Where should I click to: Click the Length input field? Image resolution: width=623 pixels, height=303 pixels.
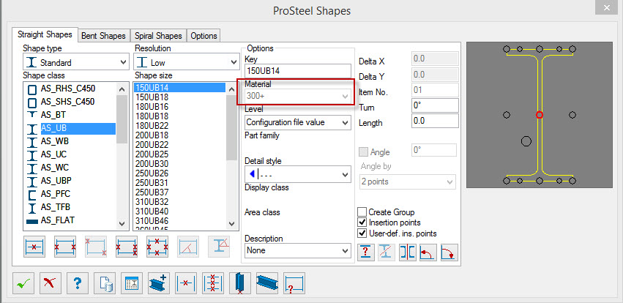(x=435, y=121)
